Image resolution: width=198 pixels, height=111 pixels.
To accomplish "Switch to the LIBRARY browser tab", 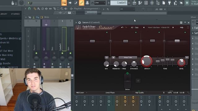I will pyautogui.click(x=3, y=14).
